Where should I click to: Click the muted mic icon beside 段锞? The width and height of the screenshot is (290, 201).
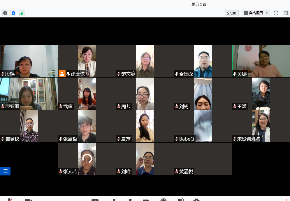[x=3, y=74]
